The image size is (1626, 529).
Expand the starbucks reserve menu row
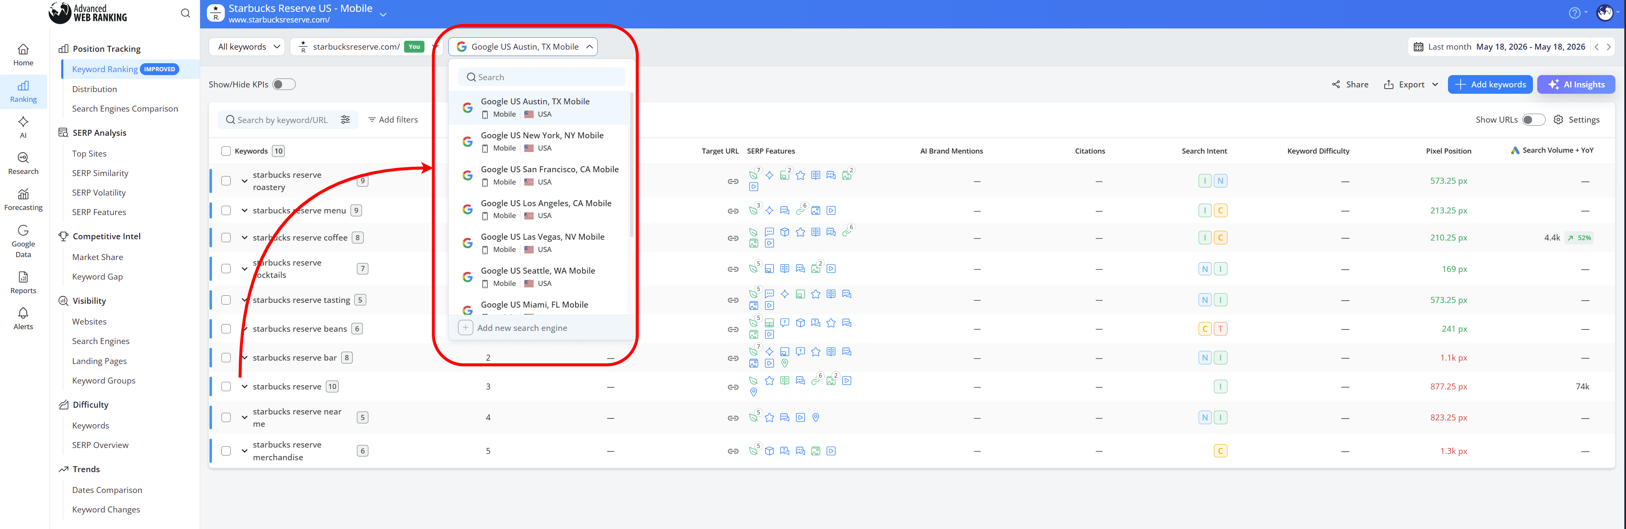pos(244,210)
